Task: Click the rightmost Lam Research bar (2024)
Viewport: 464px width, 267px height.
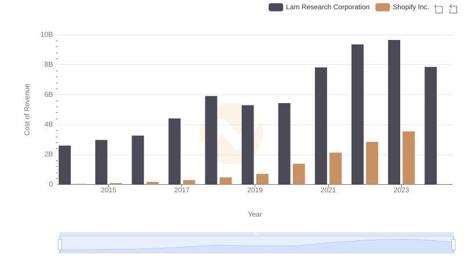Action: pos(430,126)
